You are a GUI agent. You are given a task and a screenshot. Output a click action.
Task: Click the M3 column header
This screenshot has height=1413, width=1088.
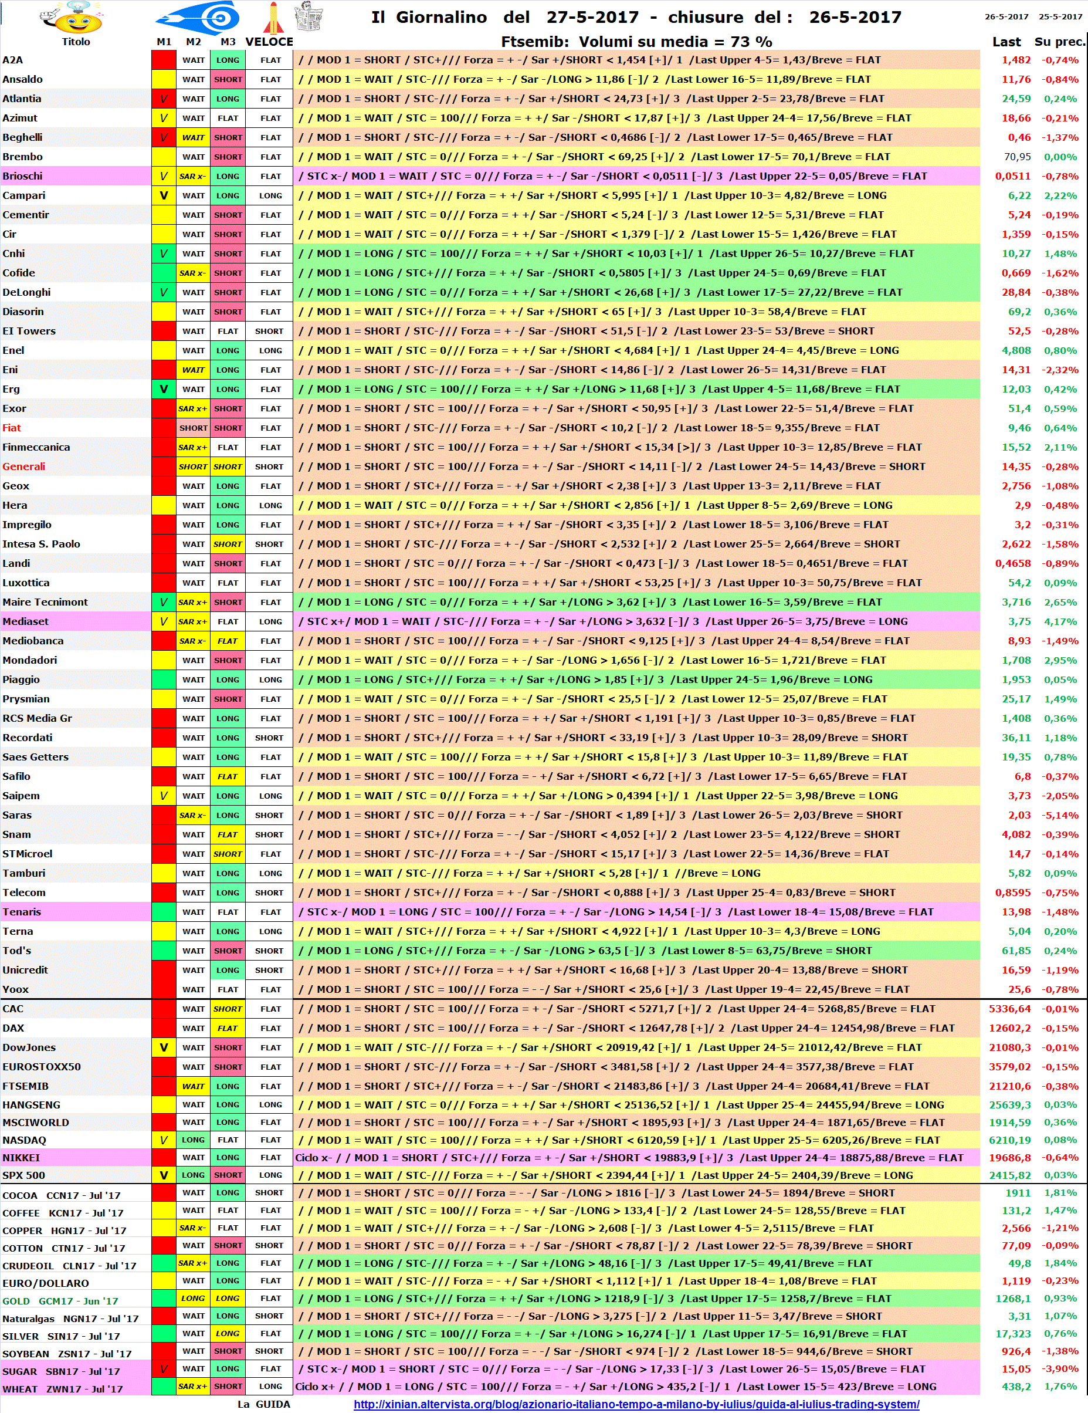(228, 42)
